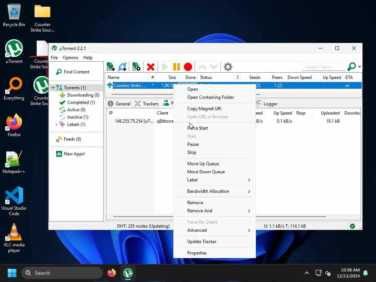Open the search provider dropdown arrow

(359, 67)
